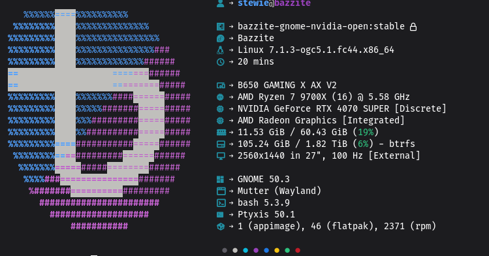The height and width of the screenshot is (256, 489).
Task: Click the GNOME desktop icon beside GNOME 50.3
Action: 220,180
